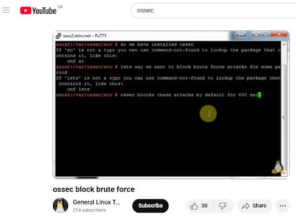Click the video title ossec block brute force
Image resolution: width=296 pixels, height=216 pixels.
coord(94,189)
